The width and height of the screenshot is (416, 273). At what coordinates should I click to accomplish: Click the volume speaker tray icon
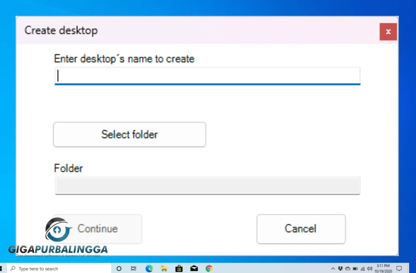click(x=370, y=269)
